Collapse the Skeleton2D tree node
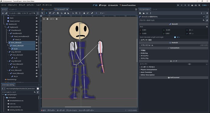This screenshot has height=113, width=210. [5, 24]
